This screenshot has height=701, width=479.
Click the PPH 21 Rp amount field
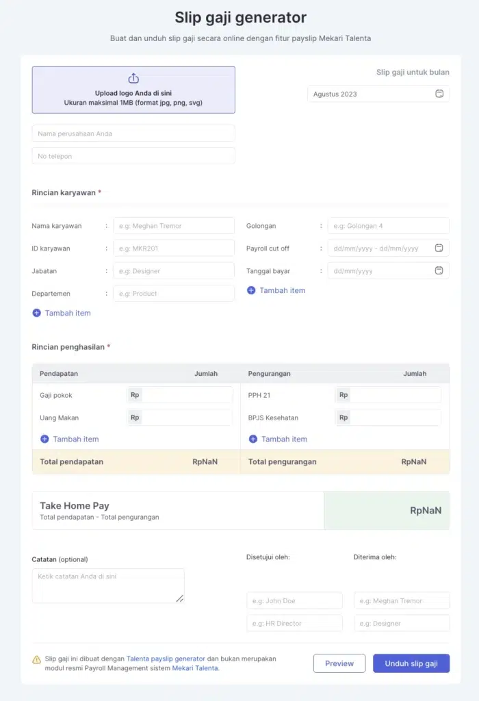pyautogui.click(x=390, y=394)
